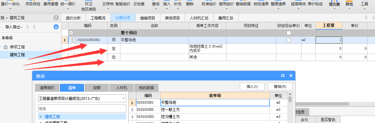The width and height of the screenshot is (375, 123).
Task: Click the 替换(R) button
Action: click(x=280, y=87)
